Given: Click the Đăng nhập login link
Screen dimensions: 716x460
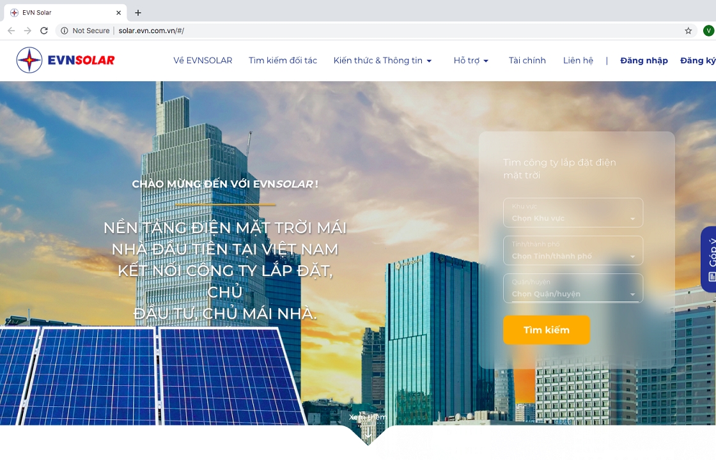Looking at the screenshot, I should pos(644,60).
